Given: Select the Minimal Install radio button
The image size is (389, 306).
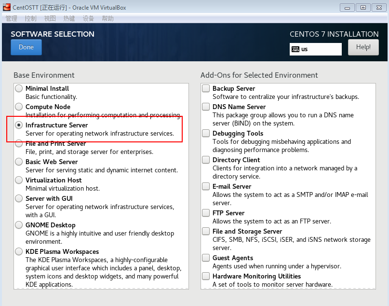Looking at the screenshot, I should 19,88.
